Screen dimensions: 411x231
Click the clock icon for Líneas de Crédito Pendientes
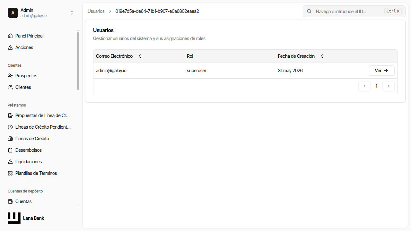point(10,127)
